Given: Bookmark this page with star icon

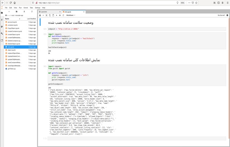Looking at the screenshot, I should coord(196,3).
